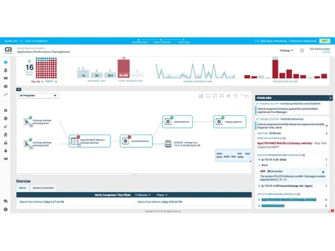This screenshot has width=335, height=251.
Task: Collapse the summary panel with the dark arrow toggle
Action: [x=19, y=90]
